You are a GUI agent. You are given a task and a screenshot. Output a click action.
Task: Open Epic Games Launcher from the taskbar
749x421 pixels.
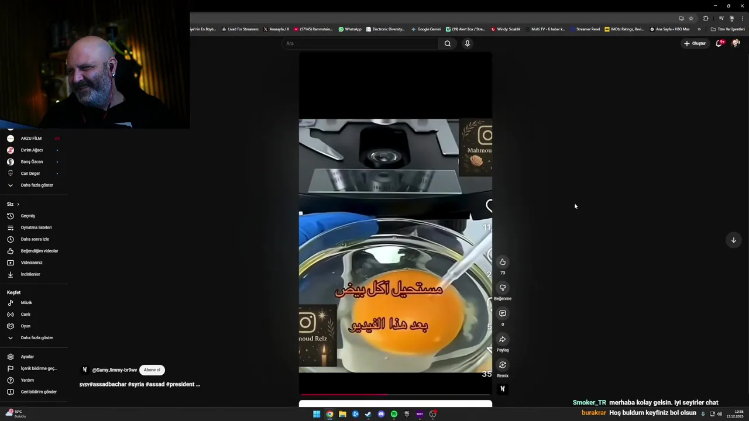coord(407,414)
